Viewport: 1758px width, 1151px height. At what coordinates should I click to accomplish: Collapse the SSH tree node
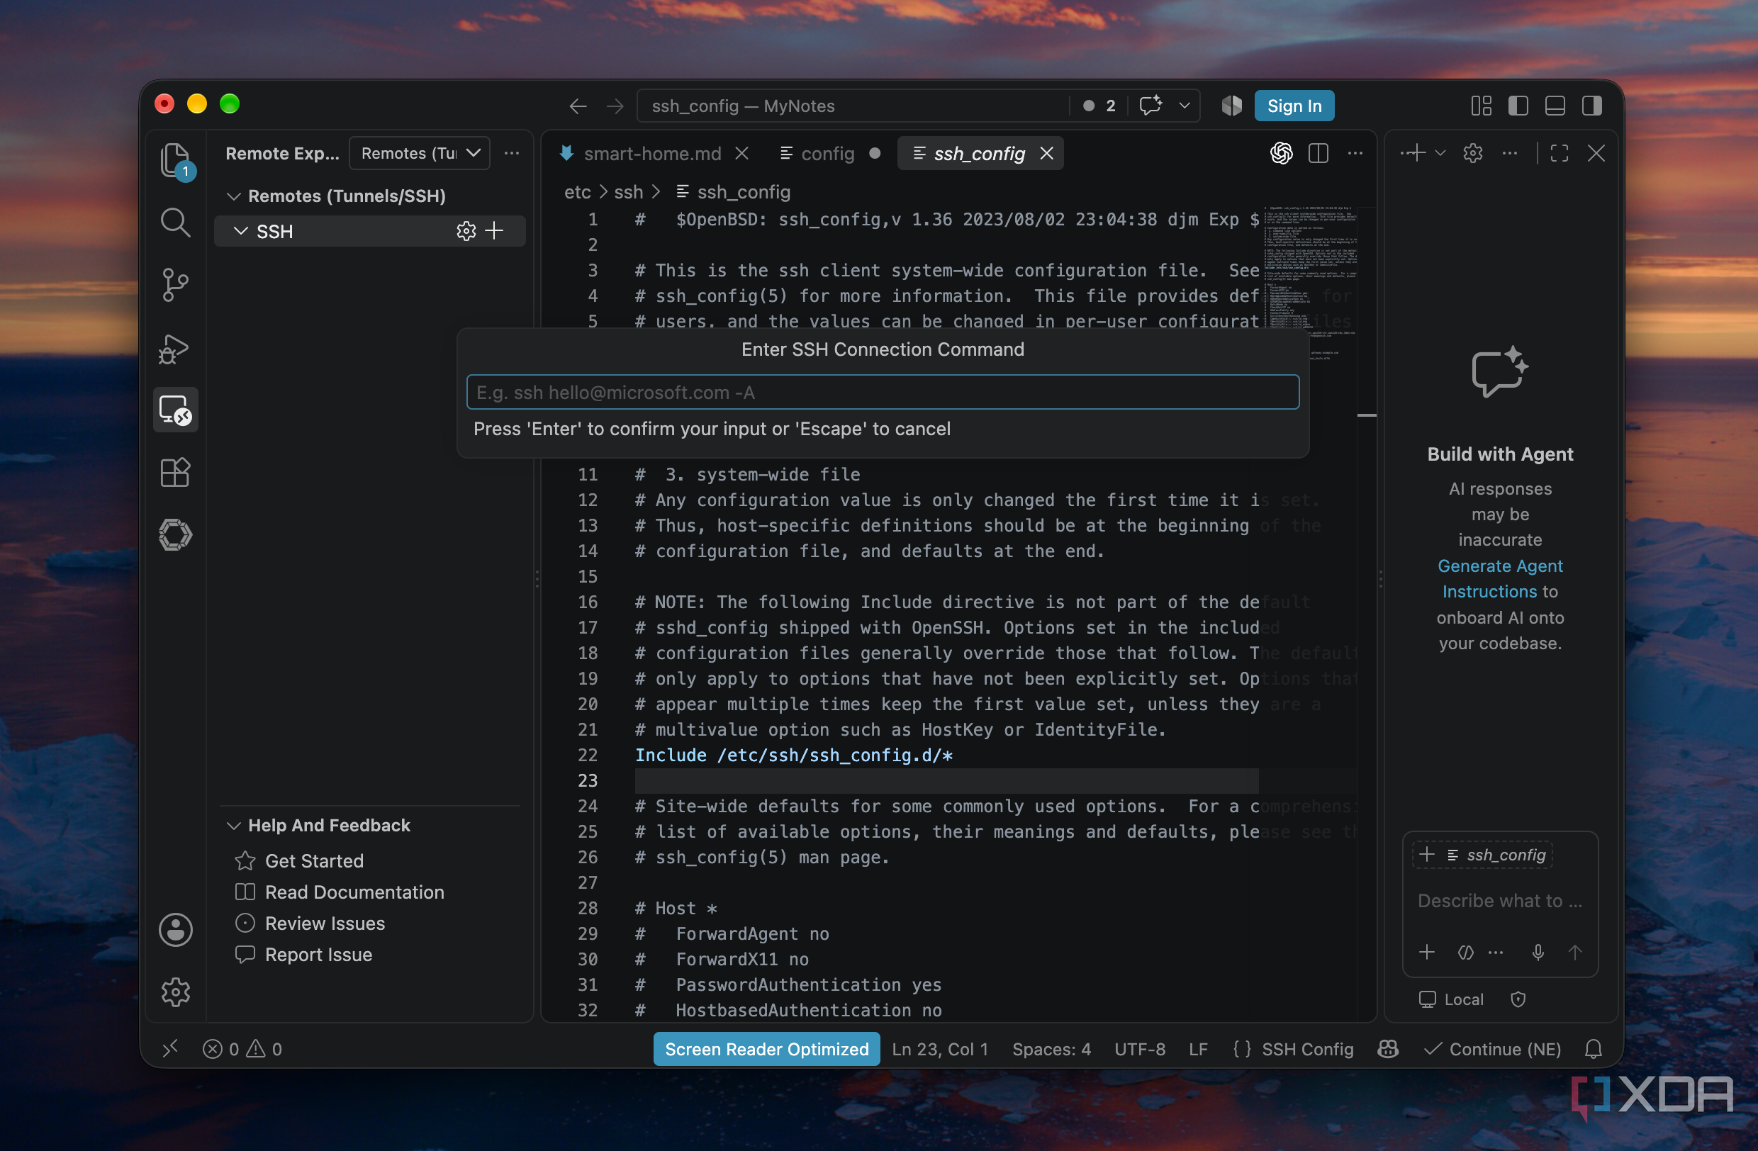[240, 231]
